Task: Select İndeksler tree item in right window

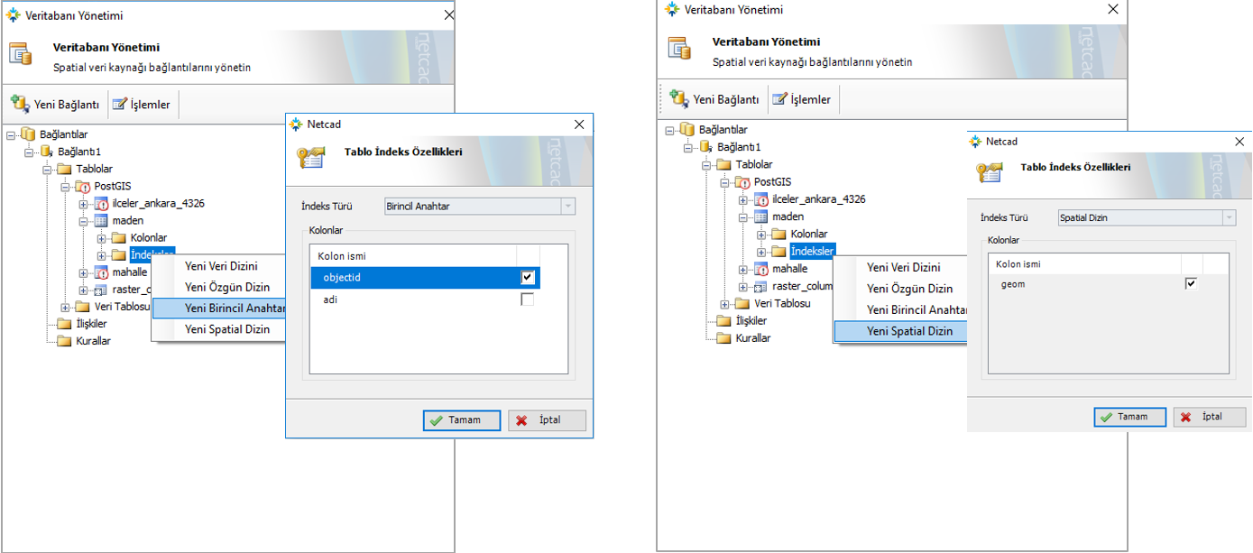Action: tap(812, 252)
